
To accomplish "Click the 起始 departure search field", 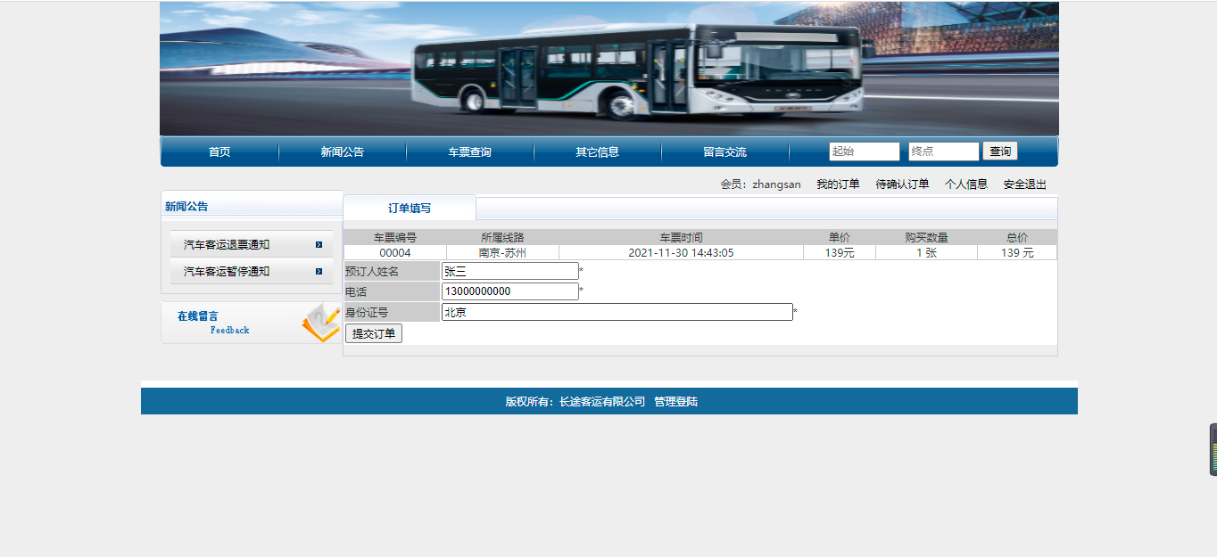I will pyautogui.click(x=865, y=152).
